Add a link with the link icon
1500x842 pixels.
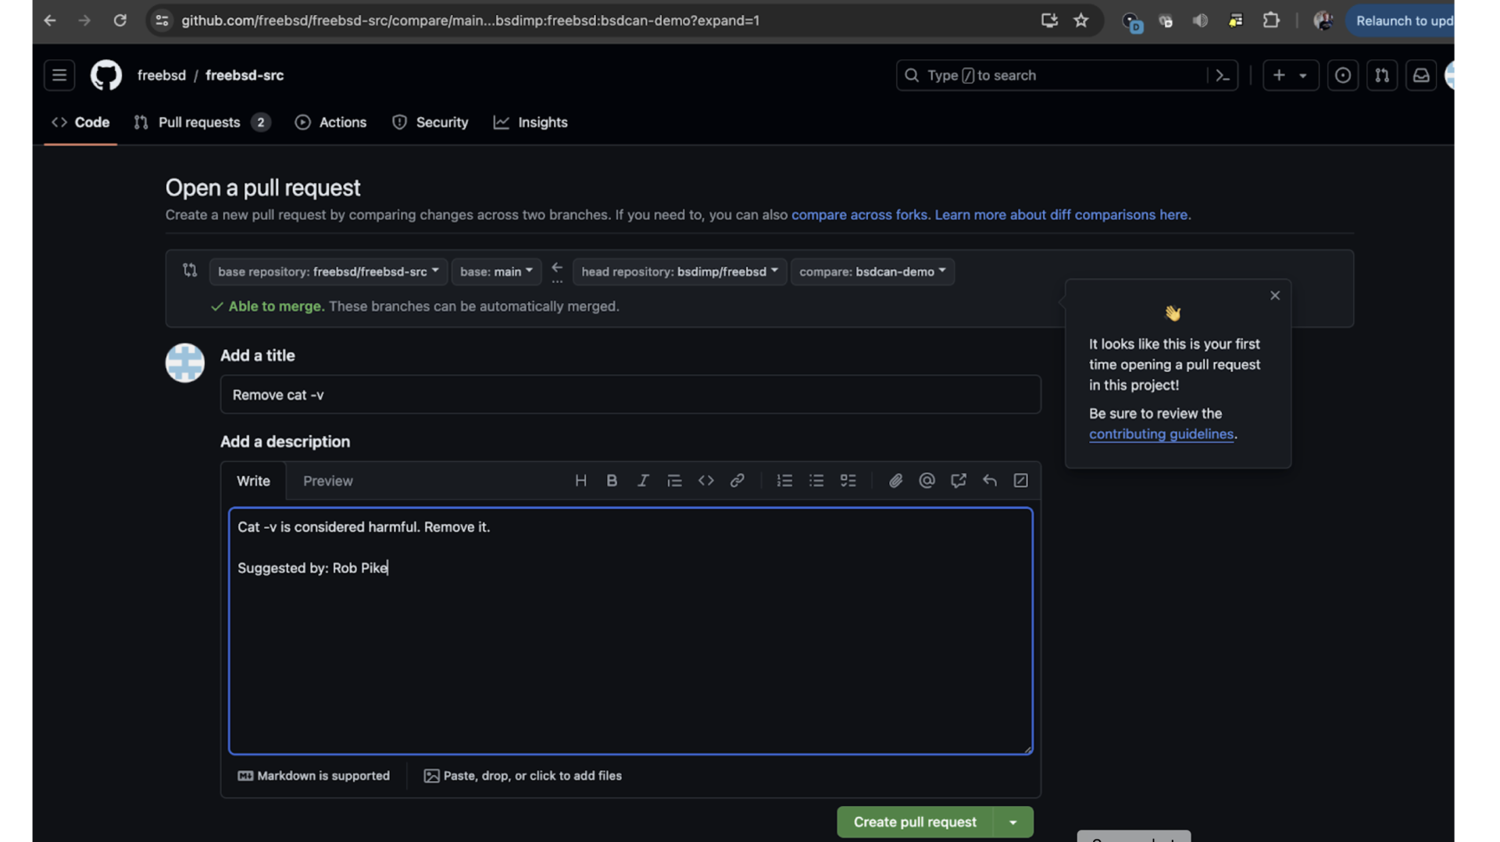click(737, 481)
